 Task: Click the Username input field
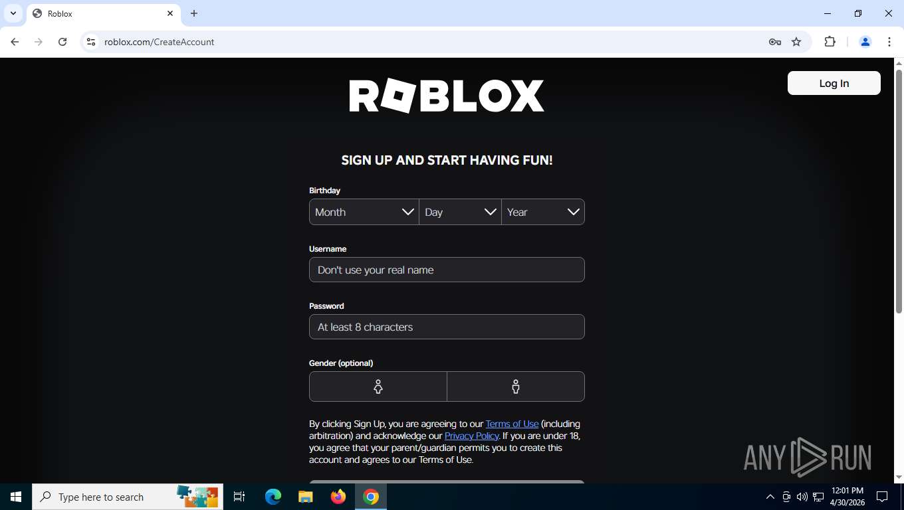447,270
